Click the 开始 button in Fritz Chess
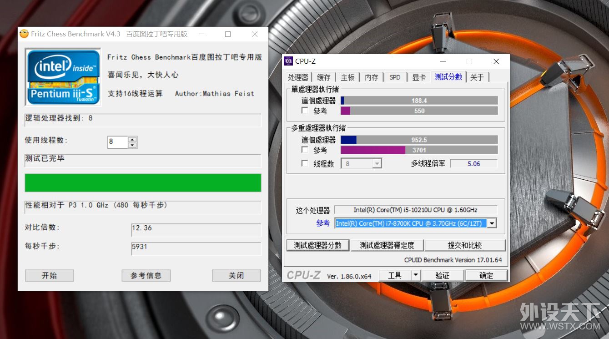Image resolution: width=609 pixels, height=339 pixels. tap(49, 275)
